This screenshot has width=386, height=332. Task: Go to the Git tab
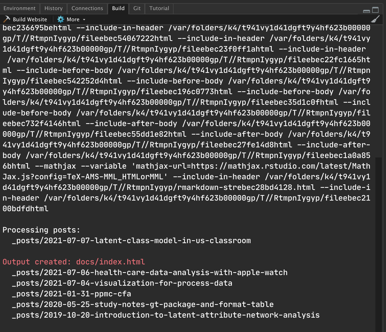click(x=137, y=9)
